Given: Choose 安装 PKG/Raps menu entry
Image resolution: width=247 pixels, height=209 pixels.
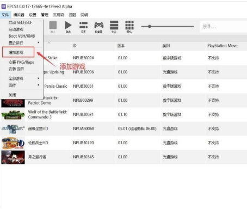Looking at the screenshot, I should pos(21,62).
